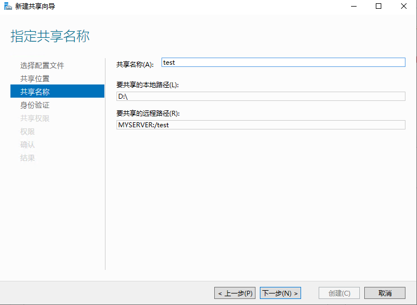Go to the 选择配置文件 step
This screenshot has width=417, height=305.
[x=42, y=65]
